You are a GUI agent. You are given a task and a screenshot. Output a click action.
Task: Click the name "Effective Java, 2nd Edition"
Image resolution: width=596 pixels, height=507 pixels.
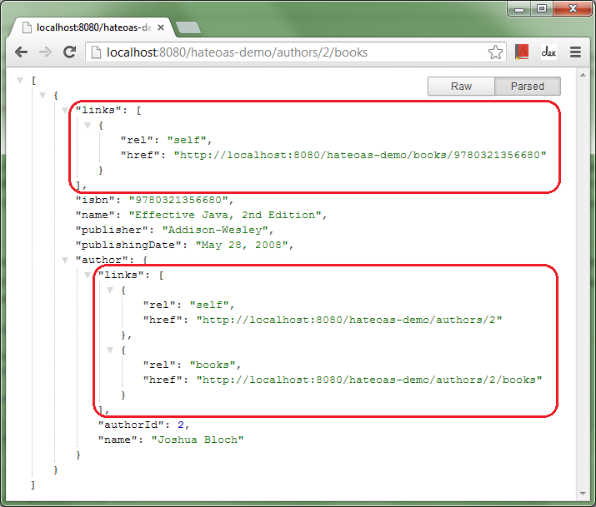(x=225, y=215)
